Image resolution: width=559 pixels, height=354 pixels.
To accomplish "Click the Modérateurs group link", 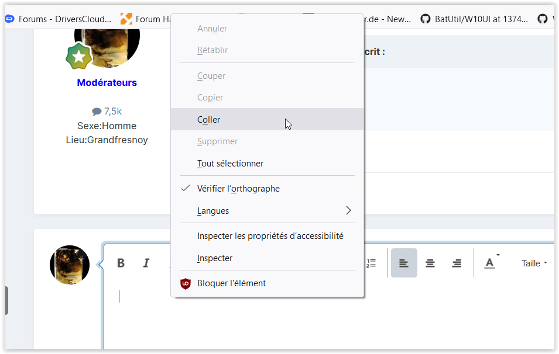I will click(107, 82).
